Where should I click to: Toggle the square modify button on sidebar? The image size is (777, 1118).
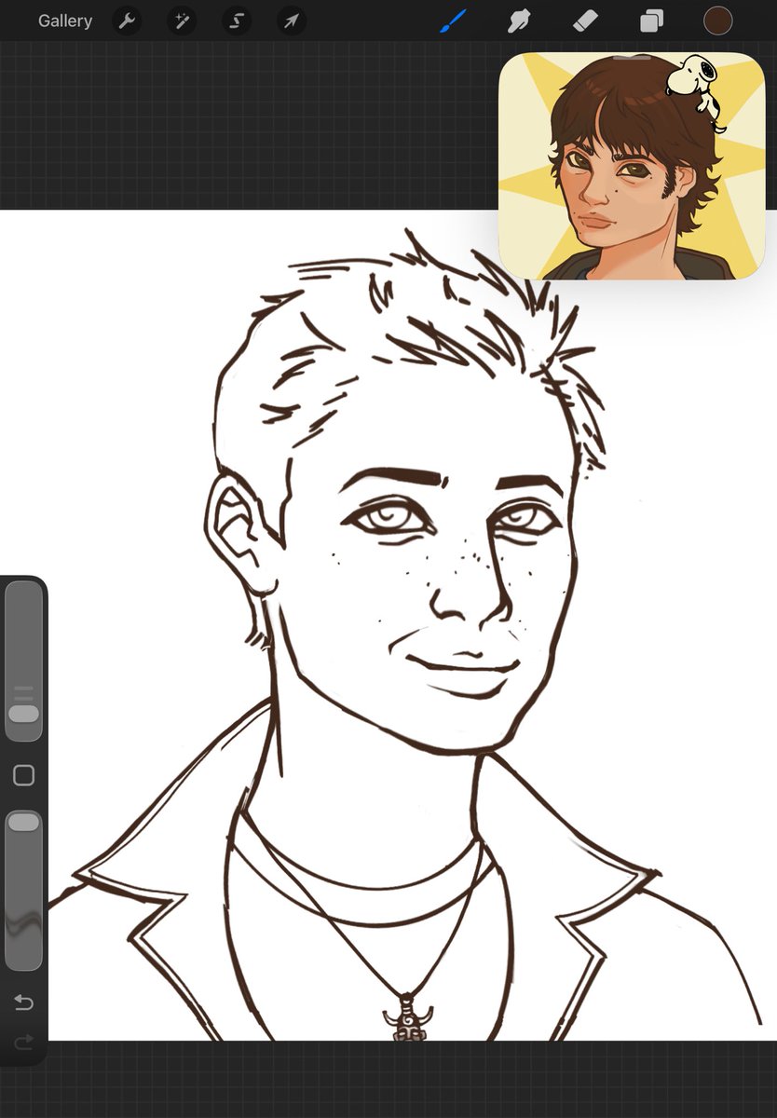(23, 775)
